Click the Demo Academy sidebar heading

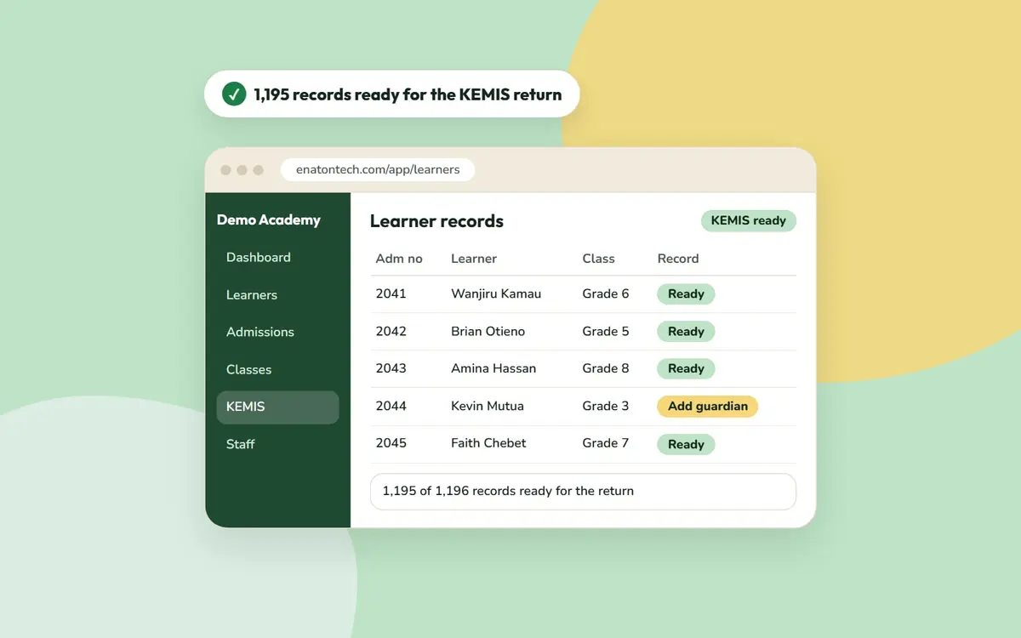tap(269, 219)
